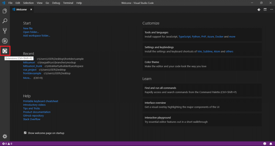
Task: Click the Tools and languages heading
Action: (x=157, y=32)
